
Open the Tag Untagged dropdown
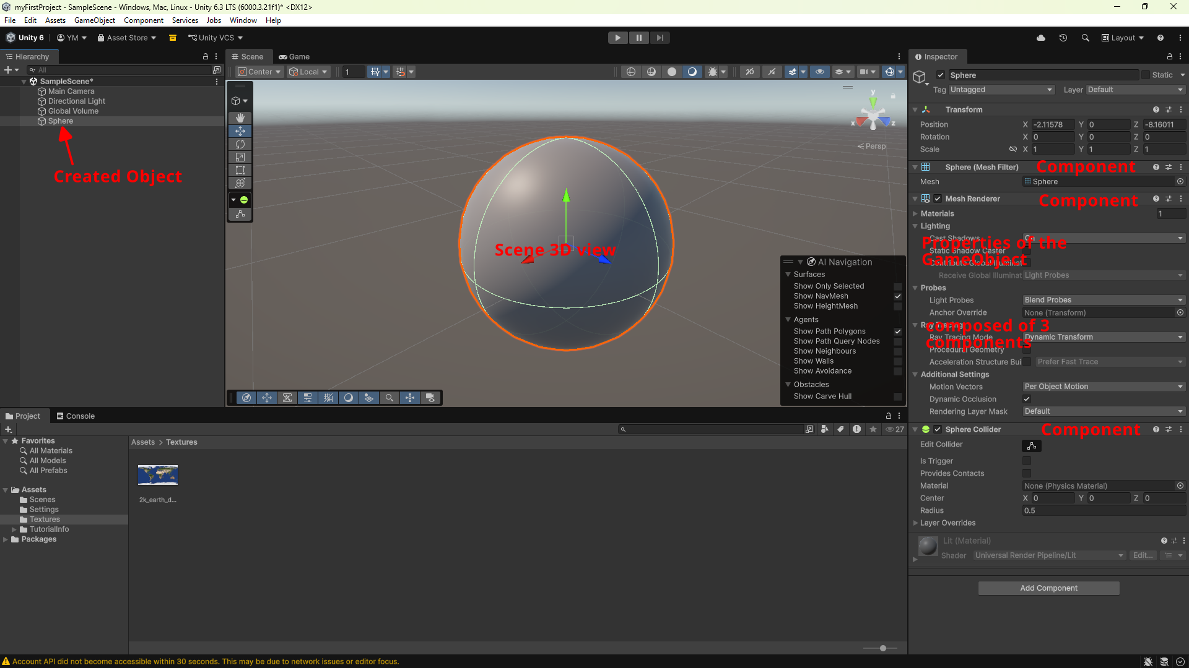click(1001, 90)
